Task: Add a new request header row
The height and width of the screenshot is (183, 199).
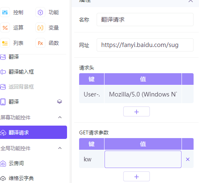Action: [x=137, y=111]
